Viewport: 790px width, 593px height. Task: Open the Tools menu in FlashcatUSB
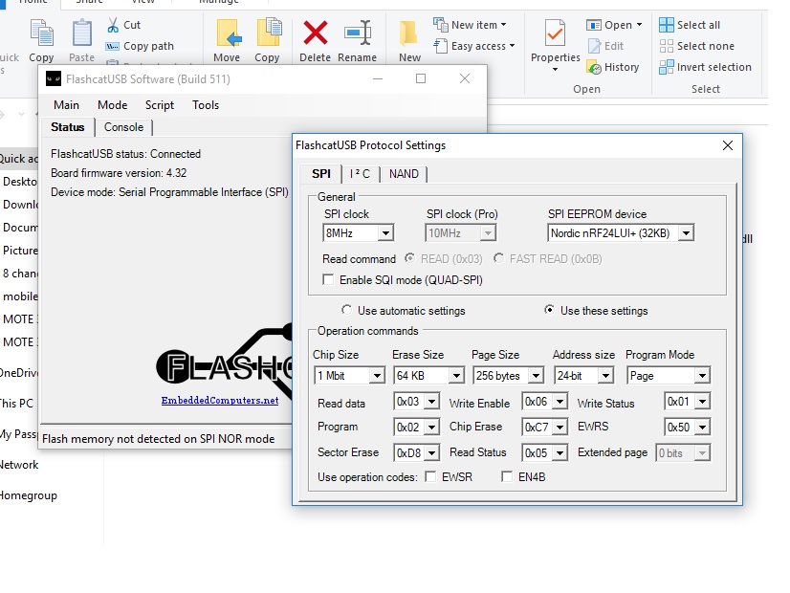pyautogui.click(x=206, y=105)
